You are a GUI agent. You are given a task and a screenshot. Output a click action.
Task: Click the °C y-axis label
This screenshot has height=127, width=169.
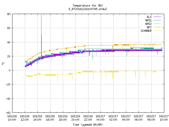click(x=3, y=63)
